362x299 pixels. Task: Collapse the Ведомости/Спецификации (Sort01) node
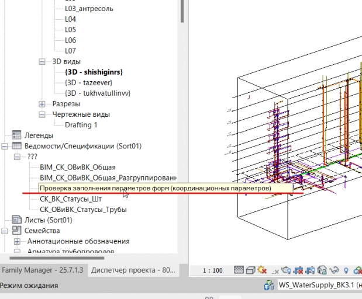[5, 146]
